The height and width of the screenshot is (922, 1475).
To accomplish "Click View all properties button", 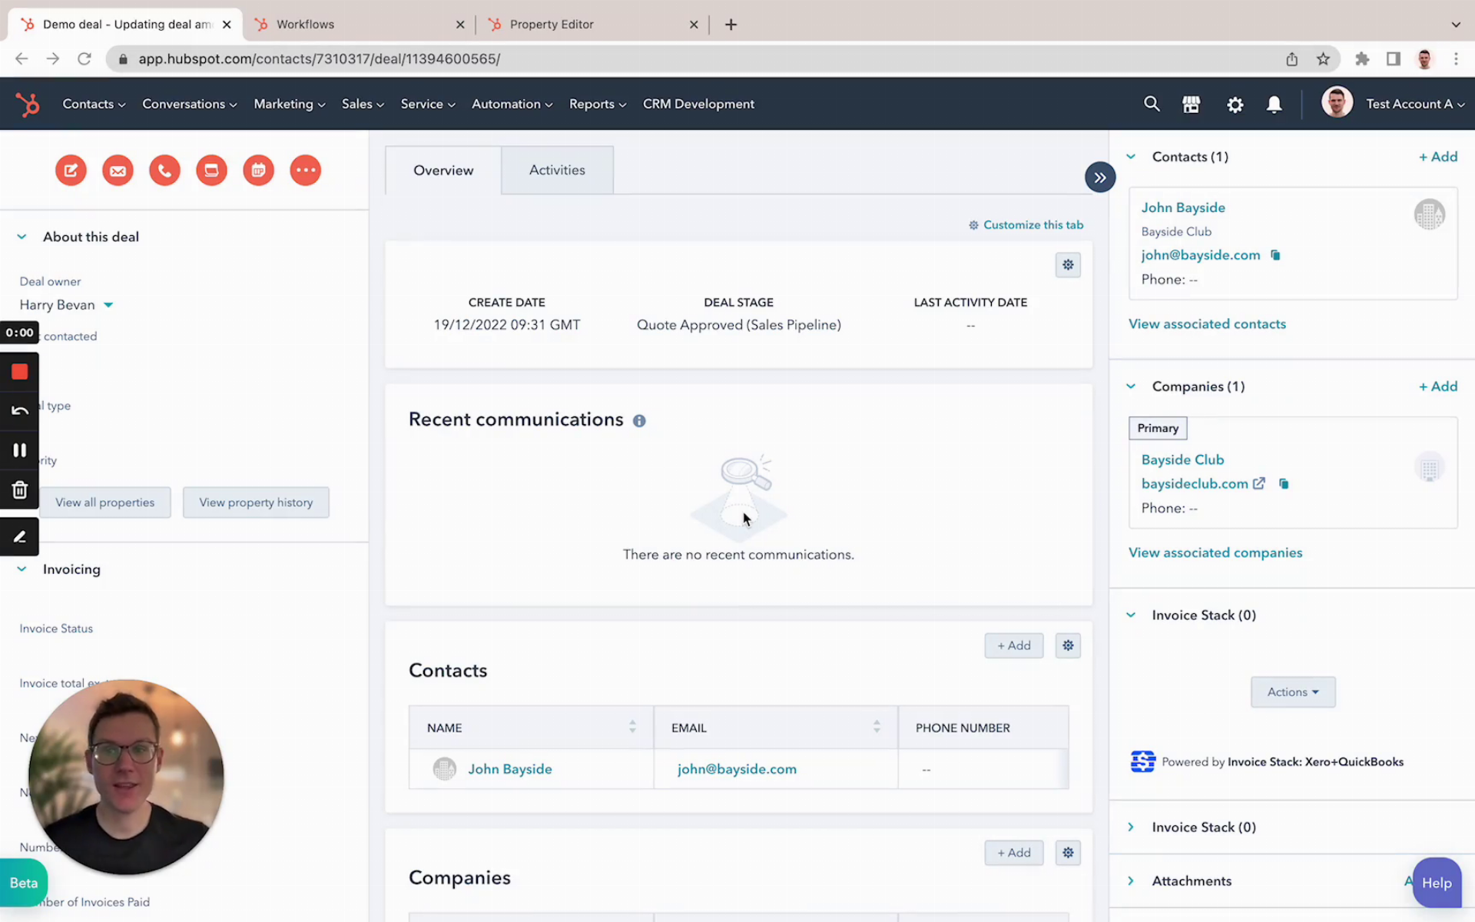I will click(105, 502).
